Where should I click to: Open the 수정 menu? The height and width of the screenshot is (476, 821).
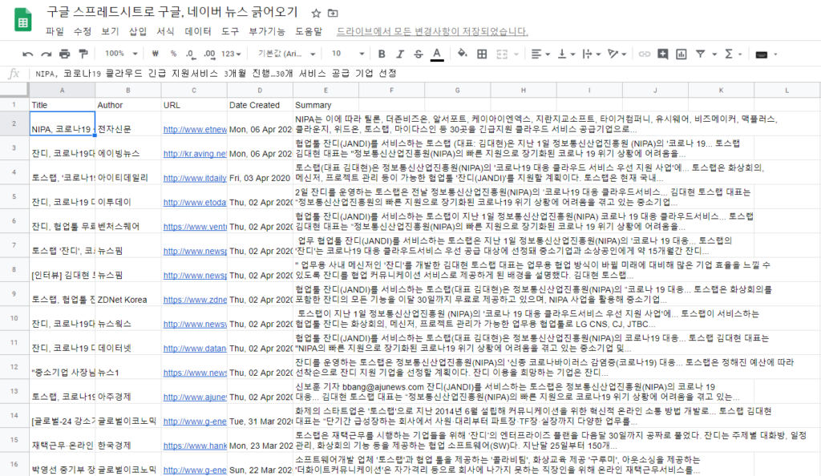[x=83, y=31]
